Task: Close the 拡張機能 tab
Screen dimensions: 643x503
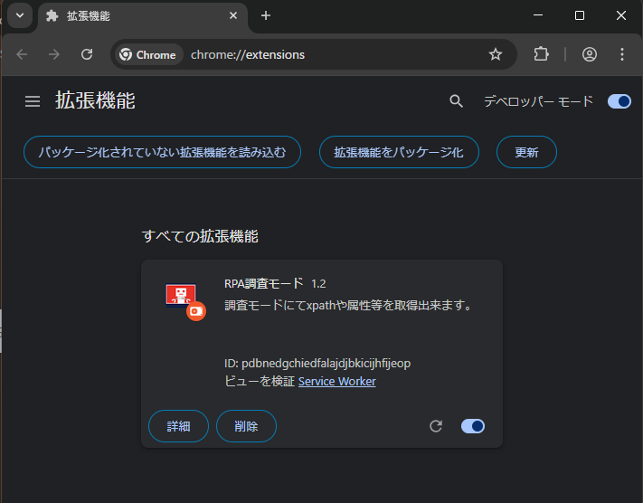Action: (233, 15)
